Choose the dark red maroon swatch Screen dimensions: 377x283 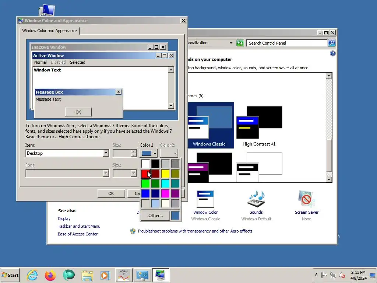155,174
